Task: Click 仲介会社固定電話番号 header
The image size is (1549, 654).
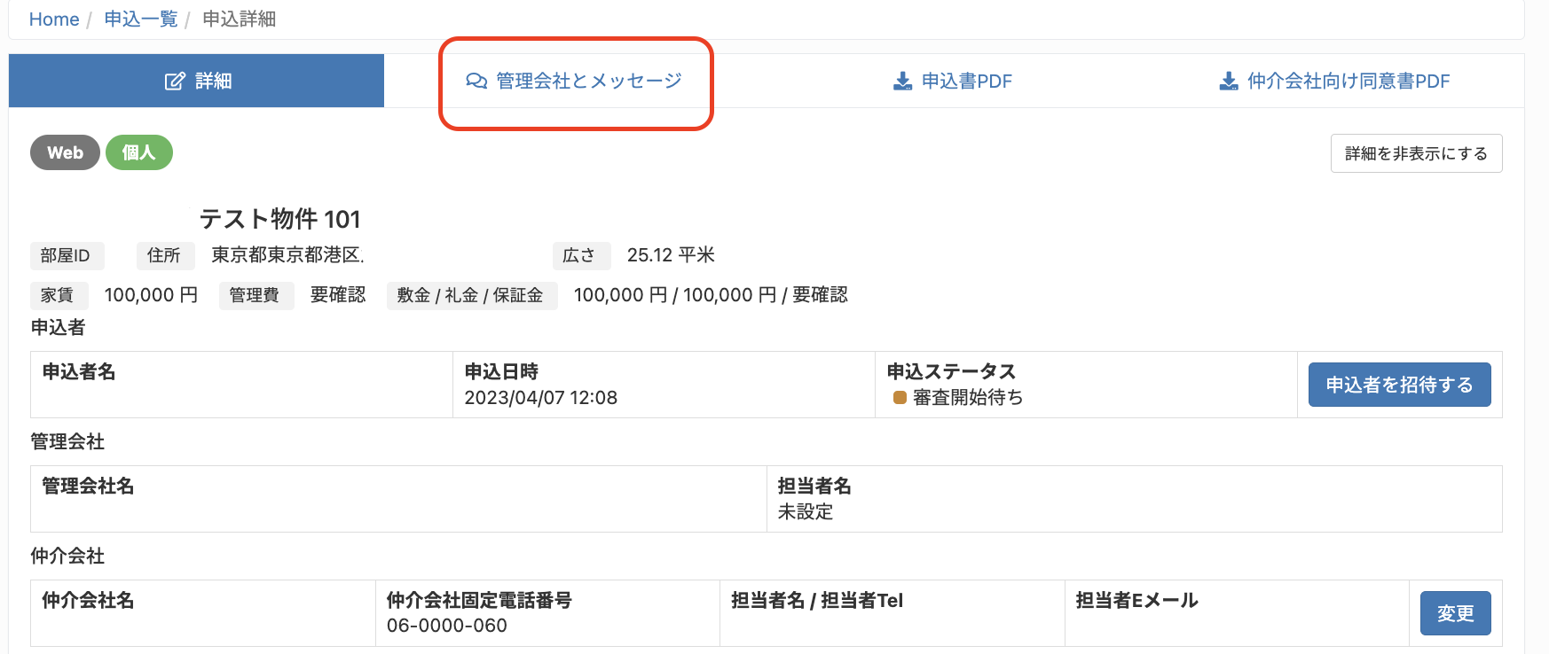Action: (479, 601)
